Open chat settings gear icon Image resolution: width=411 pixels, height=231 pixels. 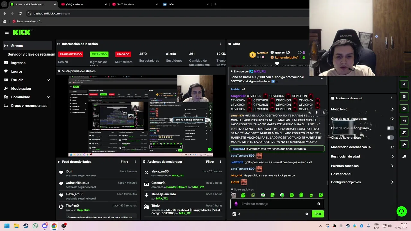307,214
